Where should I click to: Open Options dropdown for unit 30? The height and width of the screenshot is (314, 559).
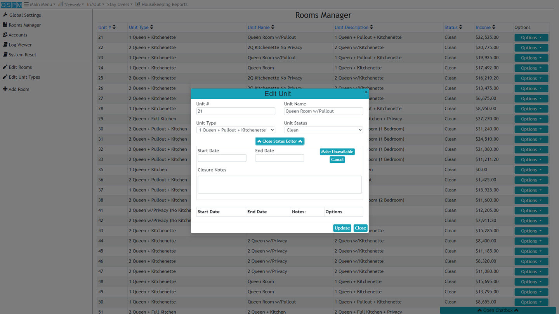531,129
